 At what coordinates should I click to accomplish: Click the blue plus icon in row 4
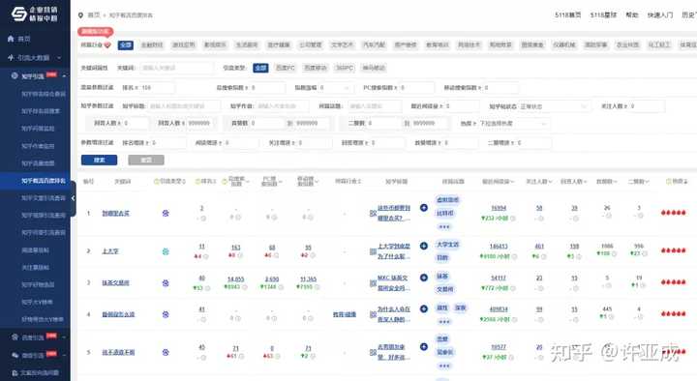coord(424,308)
